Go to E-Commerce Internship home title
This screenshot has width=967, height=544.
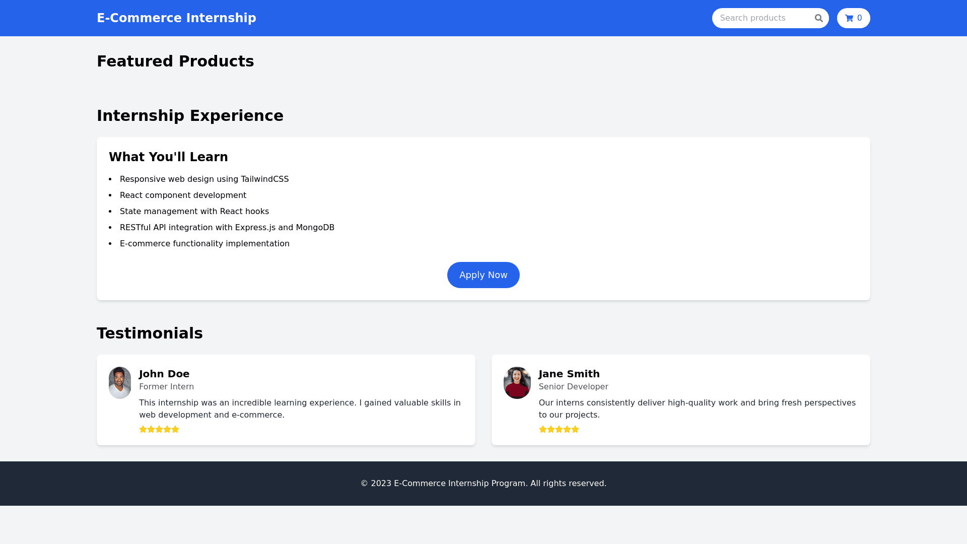[176, 18]
